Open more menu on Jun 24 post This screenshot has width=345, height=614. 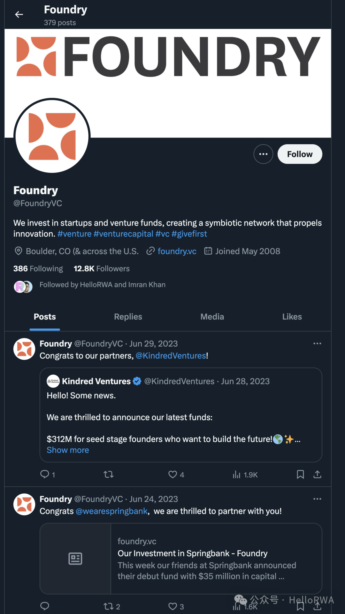(x=317, y=499)
